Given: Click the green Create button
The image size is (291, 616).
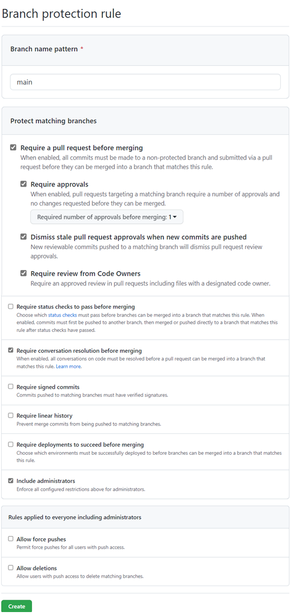Looking at the screenshot, I should 16,606.
